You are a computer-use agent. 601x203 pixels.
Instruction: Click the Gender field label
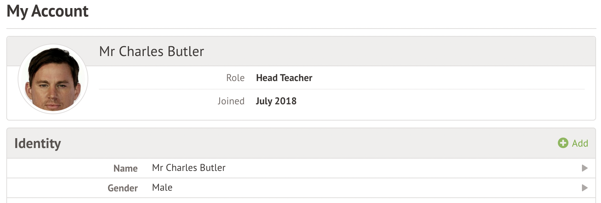pyautogui.click(x=123, y=188)
